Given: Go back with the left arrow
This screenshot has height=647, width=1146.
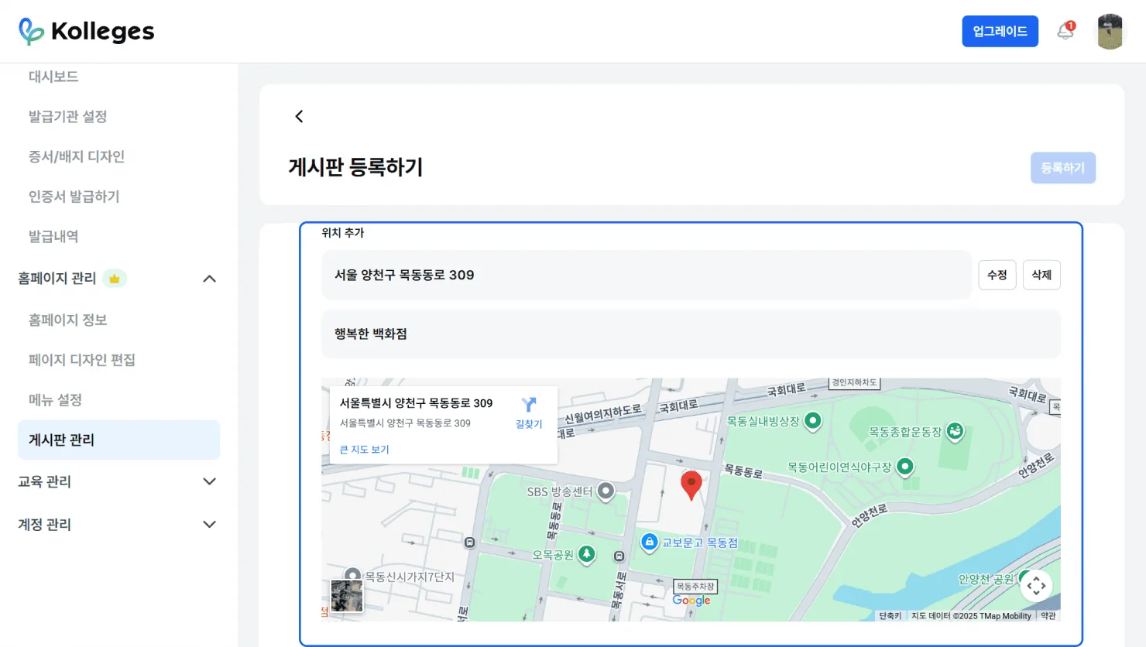Looking at the screenshot, I should pyautogui.click(x=299, y=116).
